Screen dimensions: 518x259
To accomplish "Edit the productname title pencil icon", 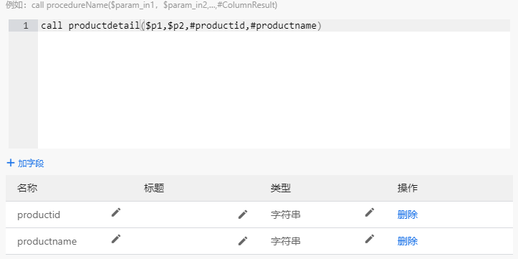I will pyautogui.click(x=243, y=241).
